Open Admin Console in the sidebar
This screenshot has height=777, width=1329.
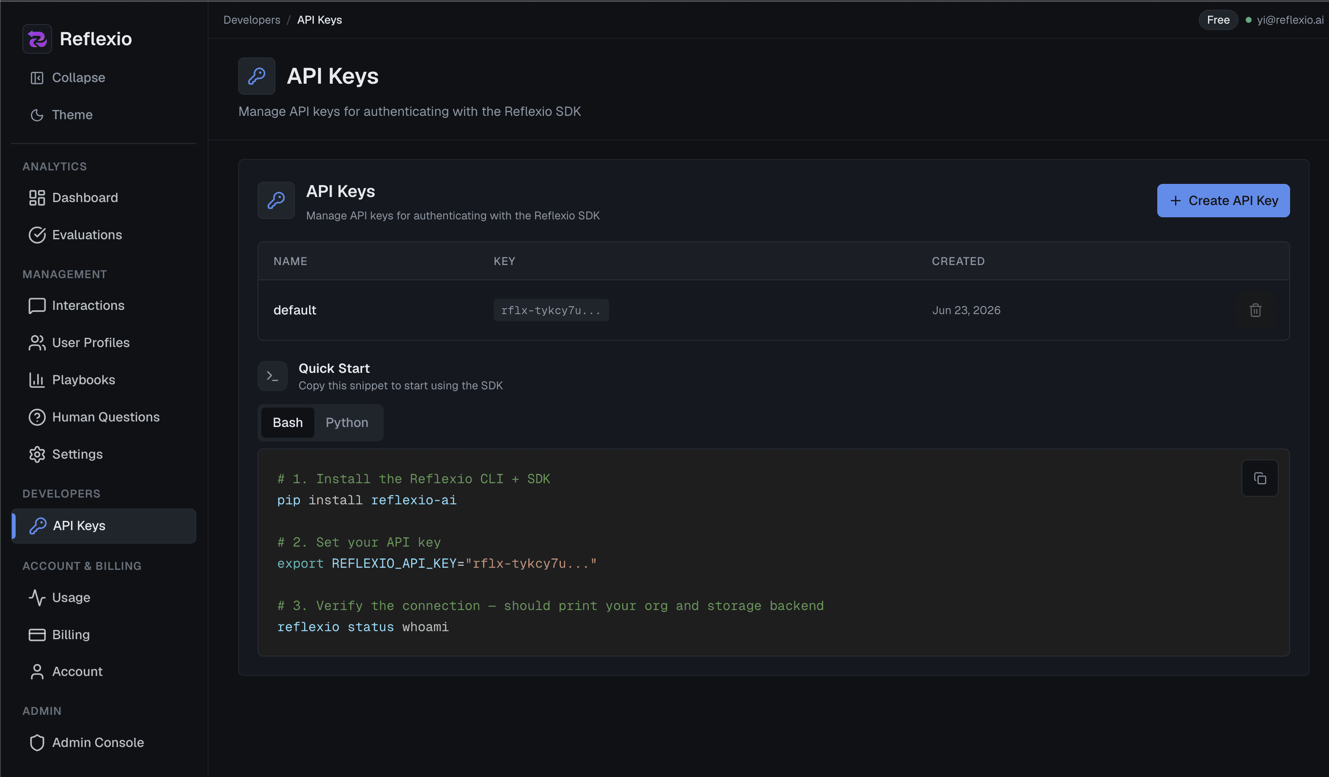click(103, 742)
